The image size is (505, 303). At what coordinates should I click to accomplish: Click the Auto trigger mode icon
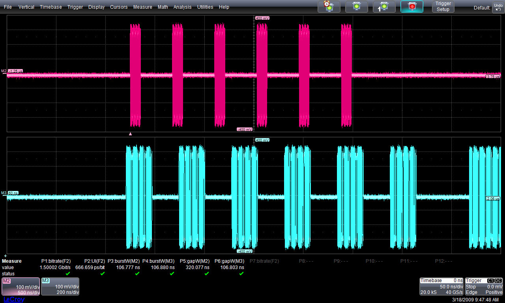click(329, 6)
